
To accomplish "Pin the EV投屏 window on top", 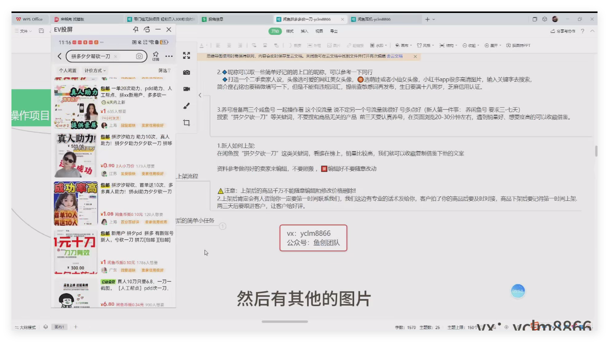I will [x=136, y=29].
